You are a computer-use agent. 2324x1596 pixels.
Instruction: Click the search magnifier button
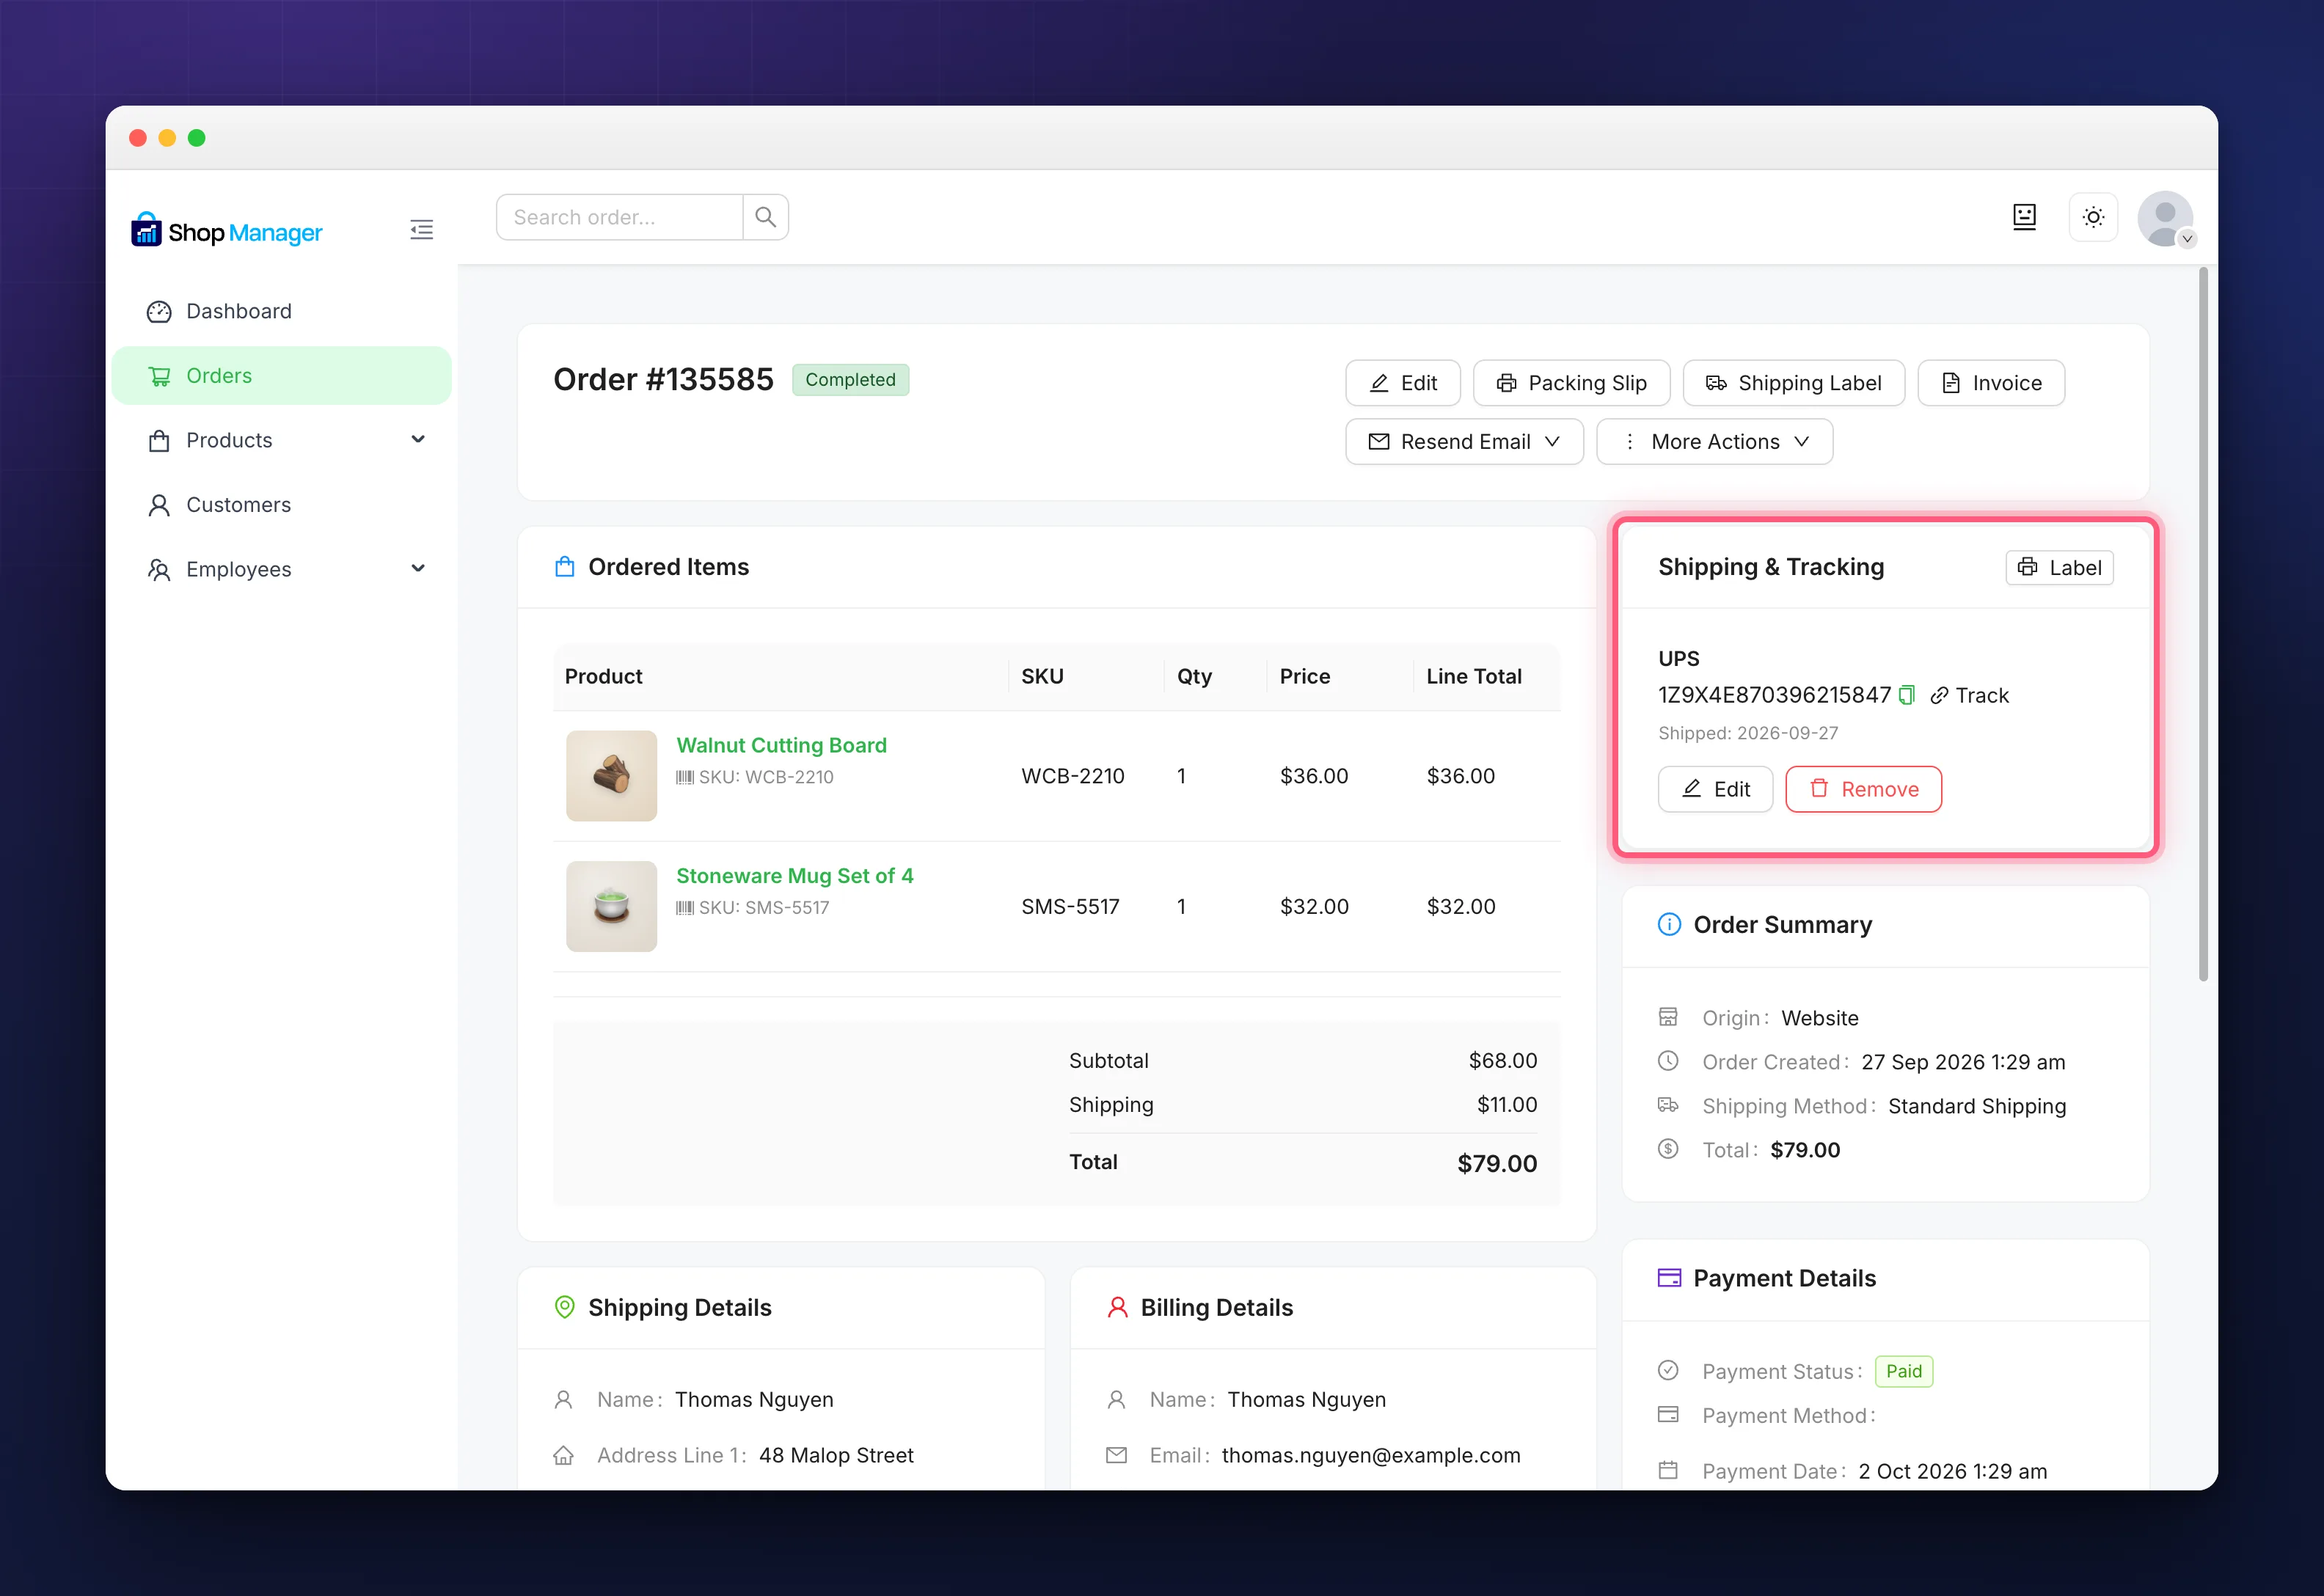[x=766, y=217]
